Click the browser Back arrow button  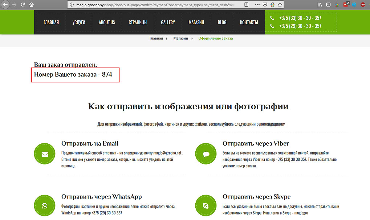click(6, 5)
